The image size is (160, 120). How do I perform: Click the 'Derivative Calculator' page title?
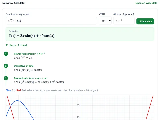tap(14, 3)
